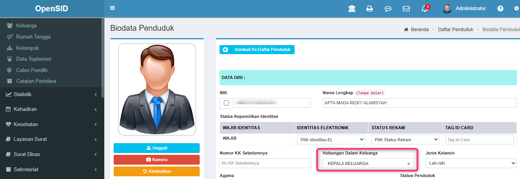Click the printer icon in top bar
This screenshot has height=179, width=520.
click(x=370, y=9)
